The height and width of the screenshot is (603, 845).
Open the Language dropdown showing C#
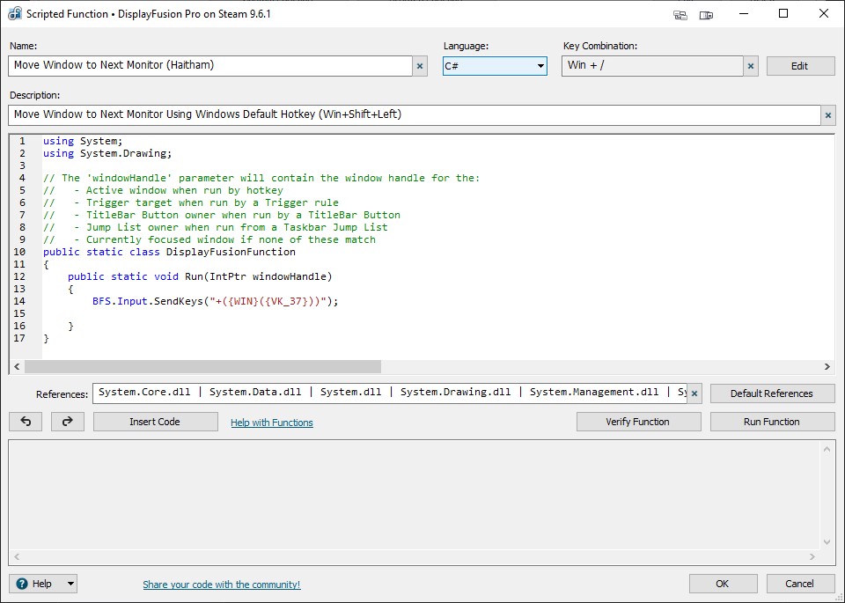click(x=494, y=66)
